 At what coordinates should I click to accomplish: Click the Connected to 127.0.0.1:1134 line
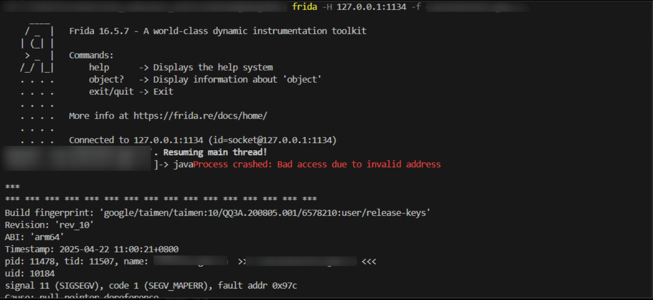click(x=202, y=140)
